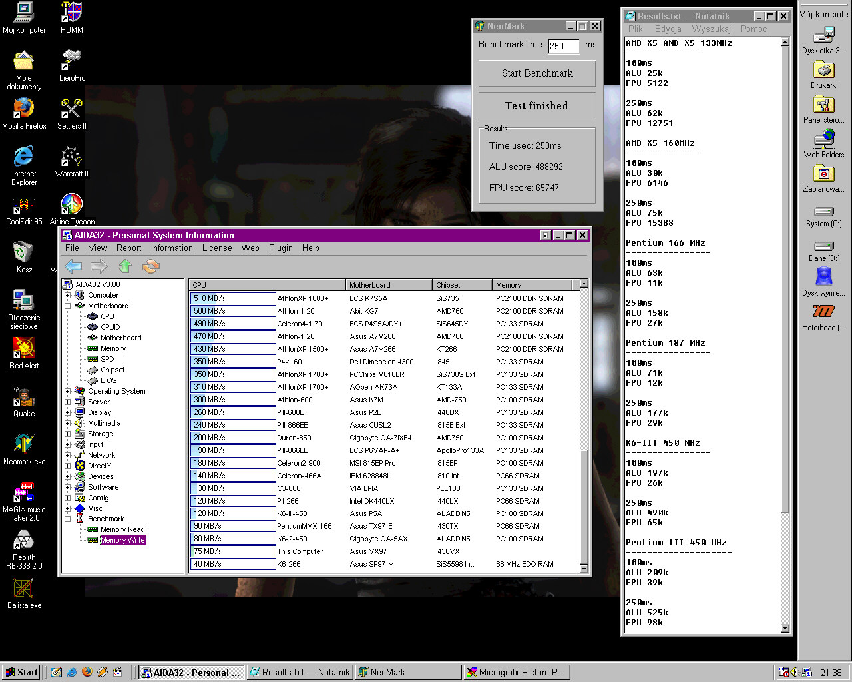Click the Notatnik vertical scrollbar down arrow

point(785,628)
